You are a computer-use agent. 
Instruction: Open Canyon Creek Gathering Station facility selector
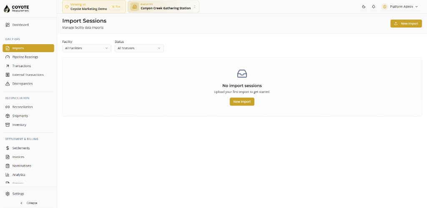coord(163,7)
